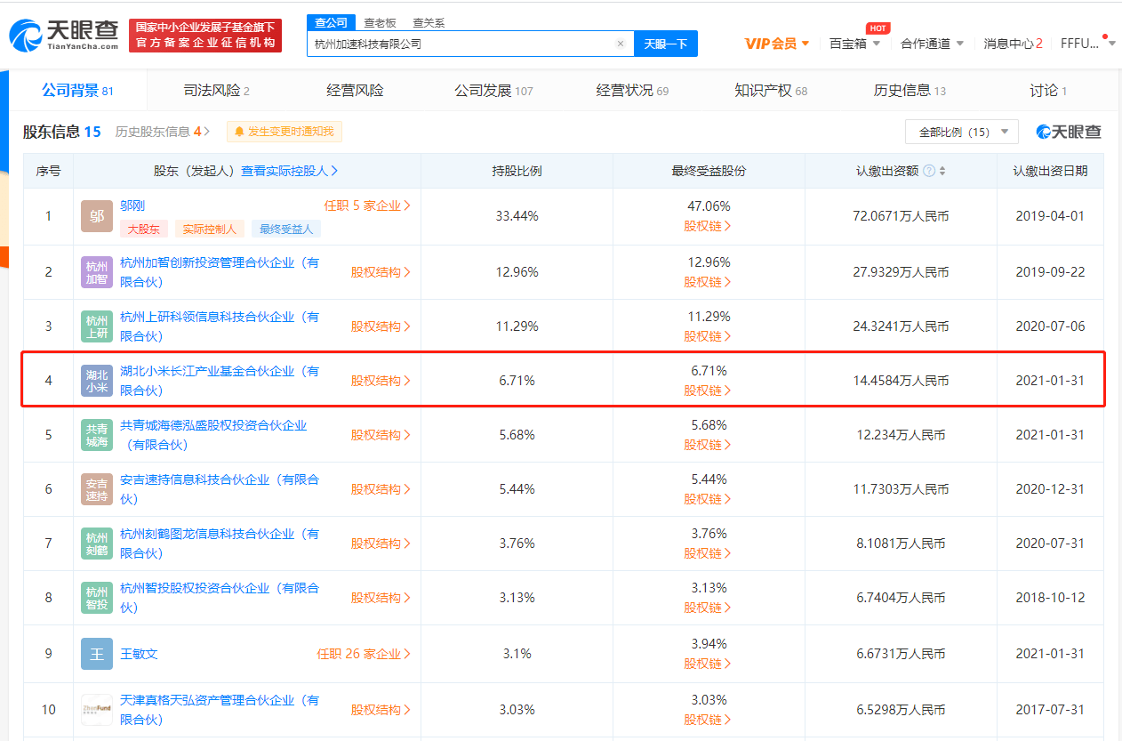Switch to the 查老板 search tab
This screenshot has width=1122, height=741.
point(378,21)
